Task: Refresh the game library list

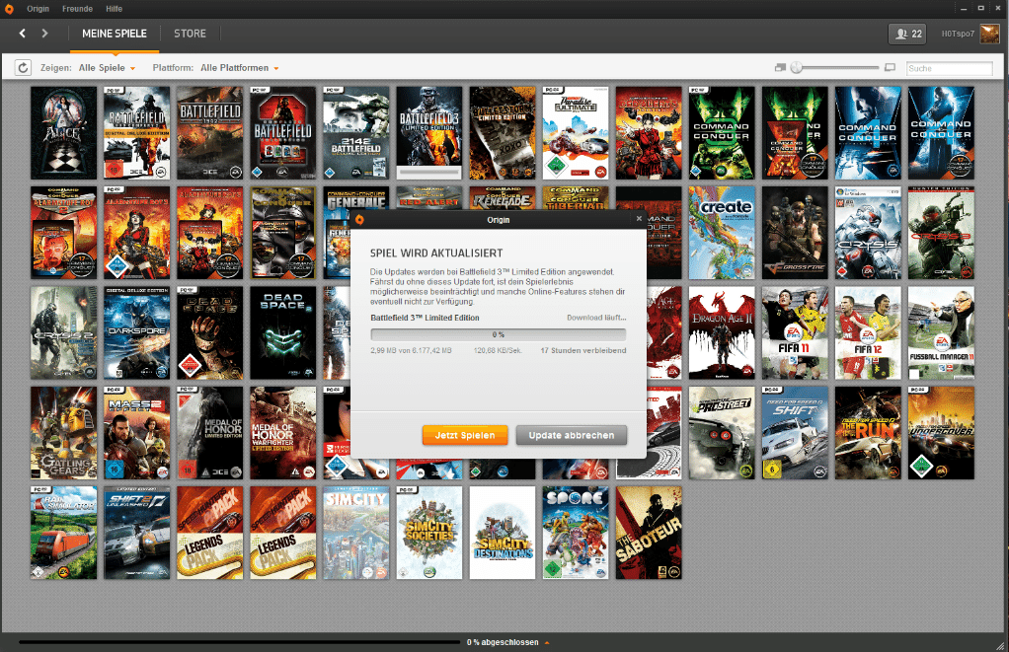Action: (x=23, y=68)
